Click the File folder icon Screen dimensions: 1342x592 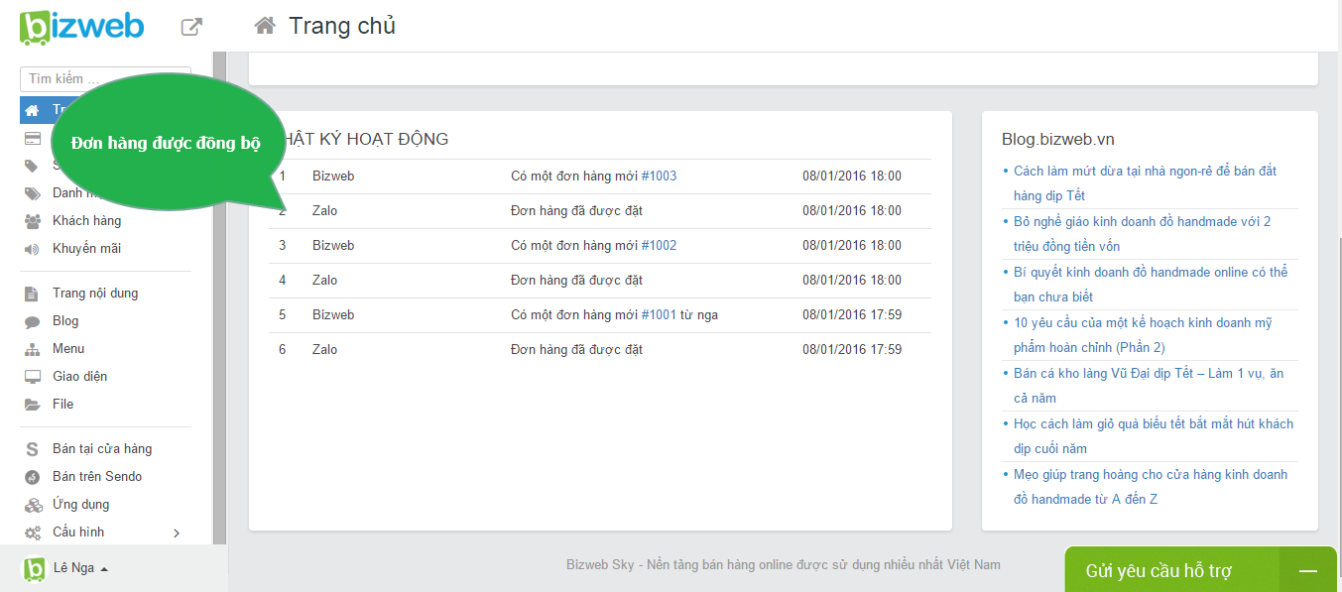point(33,405)
